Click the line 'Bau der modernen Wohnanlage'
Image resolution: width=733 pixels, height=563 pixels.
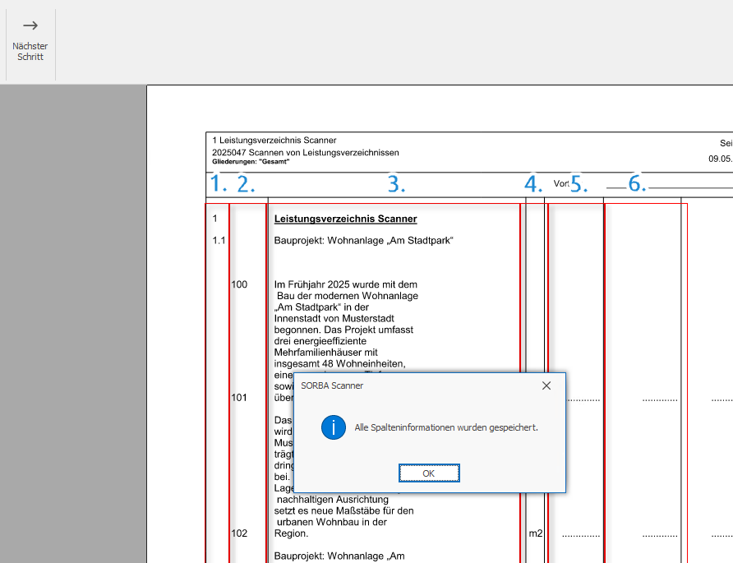pos(348,296)
